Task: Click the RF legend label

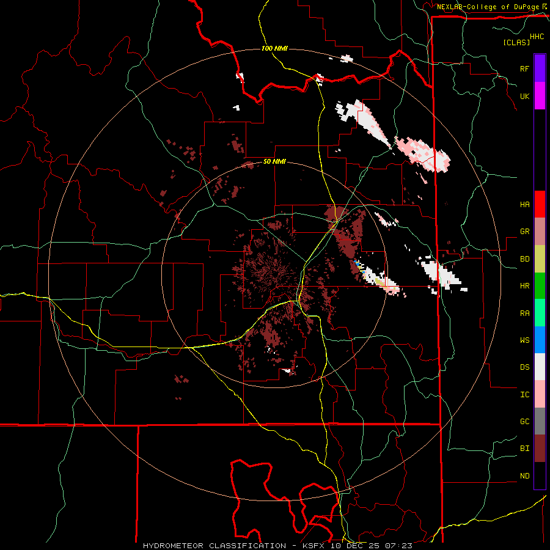Action: click(524, 68)
